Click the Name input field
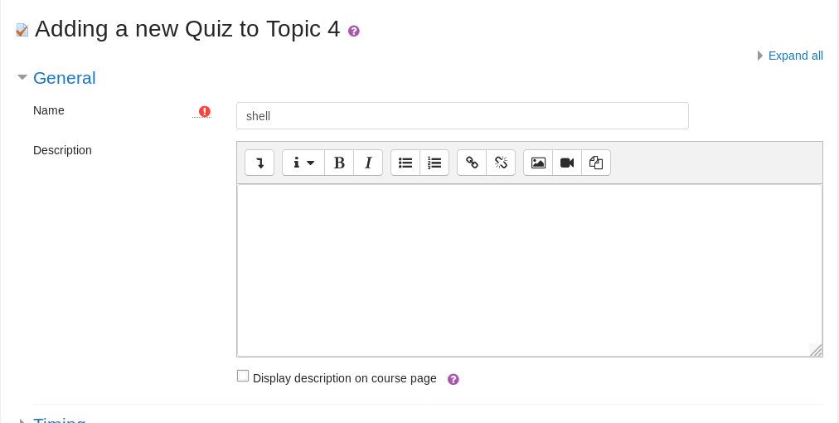Viewport: 839px width, 423px height. point(462,116)
